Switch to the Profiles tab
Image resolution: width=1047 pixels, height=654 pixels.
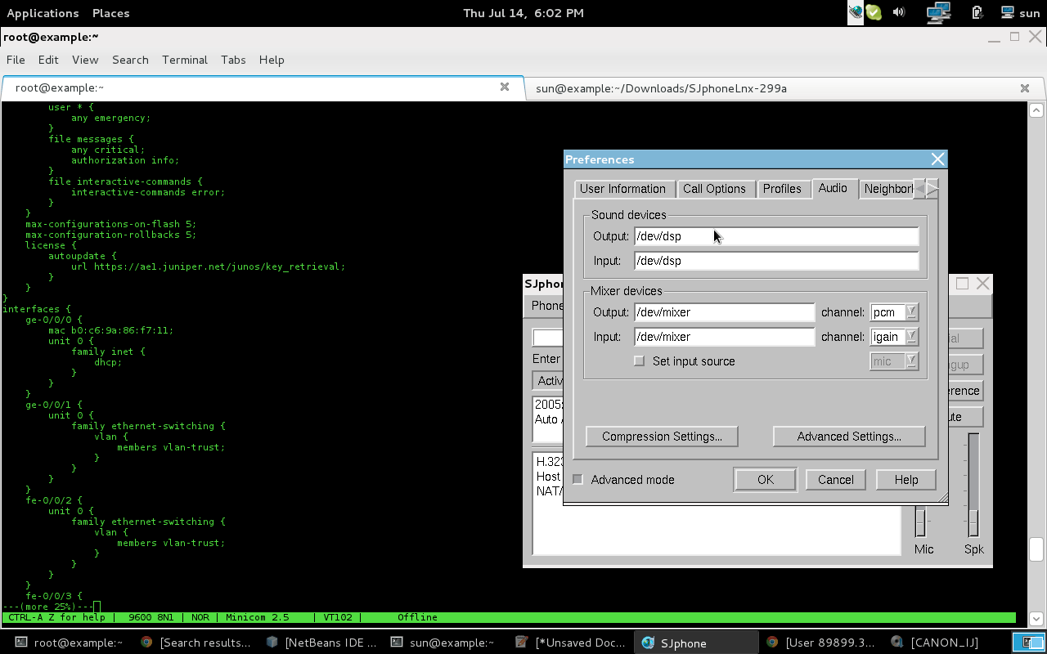783,188
